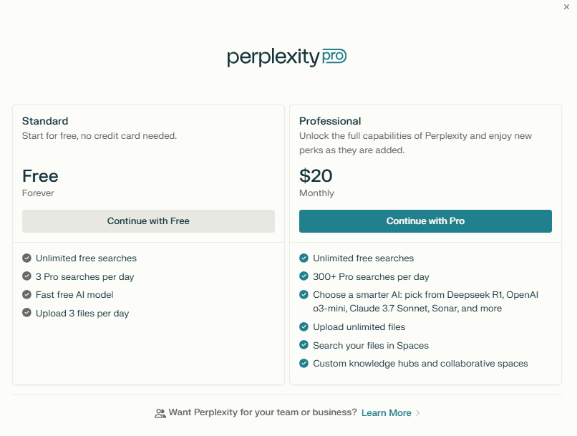Click the Standard plan heading

point(45,121)
